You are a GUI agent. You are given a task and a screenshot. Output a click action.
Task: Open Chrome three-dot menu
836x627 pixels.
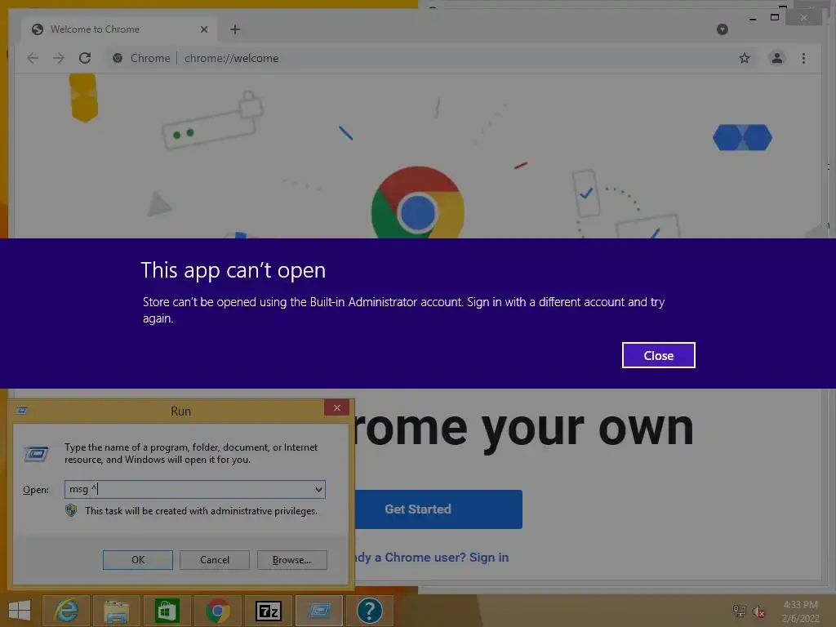tap(803, 58)
